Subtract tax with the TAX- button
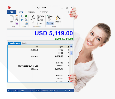The width and height of the screenshot is (115, 99). click(40, 20)
